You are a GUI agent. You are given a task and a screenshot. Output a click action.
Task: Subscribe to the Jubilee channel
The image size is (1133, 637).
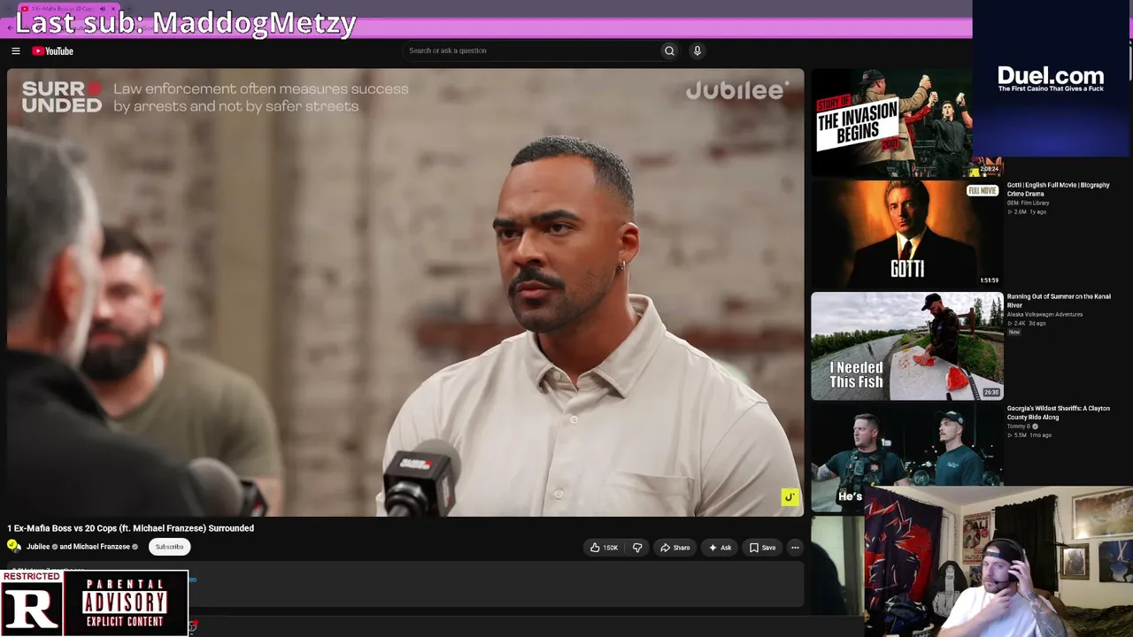(169, 547)
